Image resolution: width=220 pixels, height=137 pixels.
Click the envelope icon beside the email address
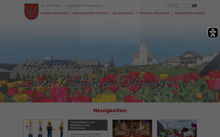click(67, 6)
